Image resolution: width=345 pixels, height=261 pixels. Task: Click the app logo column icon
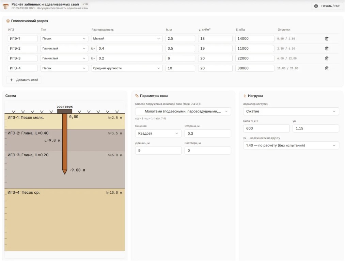click(x=6, y=6)
